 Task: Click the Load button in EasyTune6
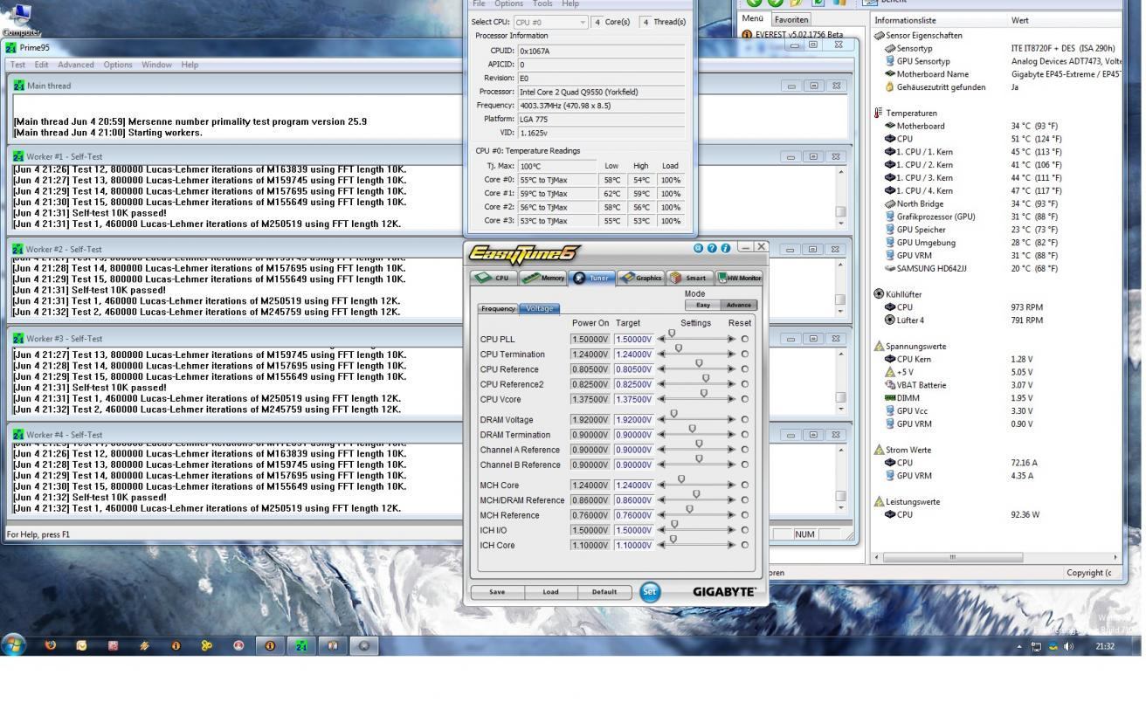pyautogui.click(x=550, y=592)
